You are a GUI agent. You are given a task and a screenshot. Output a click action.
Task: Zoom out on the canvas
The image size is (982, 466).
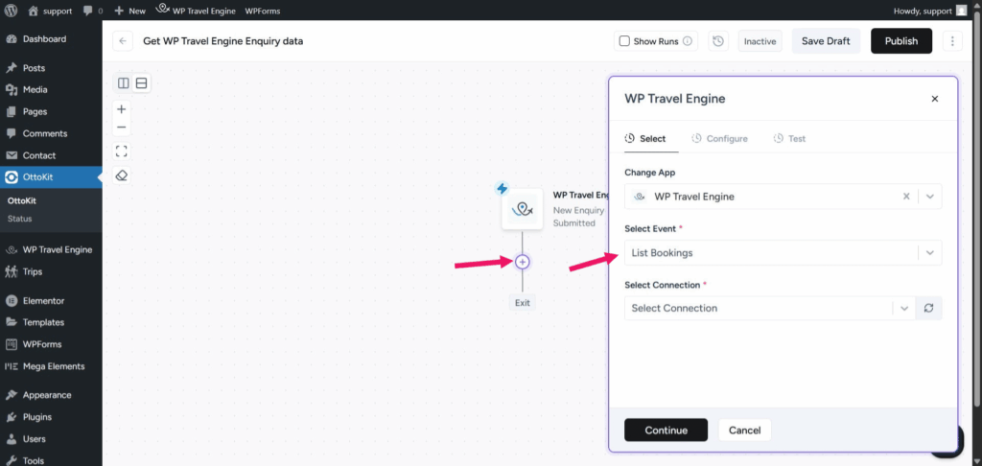[122, 128]
